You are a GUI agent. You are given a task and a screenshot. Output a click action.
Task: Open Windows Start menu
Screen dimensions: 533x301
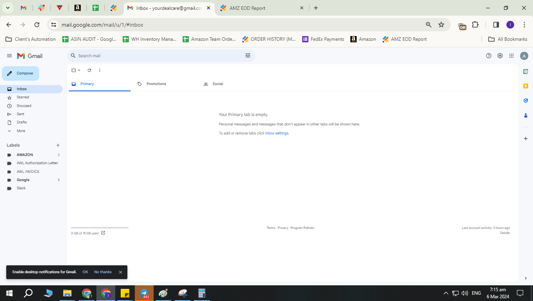9,293
